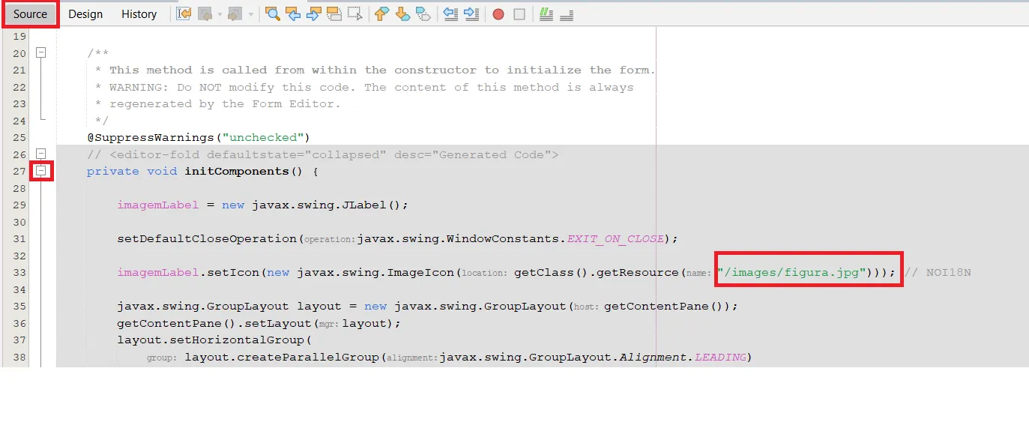Click the "// NOI18N" comment
The height and width of the screenshot is (434, 1029).
(938, 272)
